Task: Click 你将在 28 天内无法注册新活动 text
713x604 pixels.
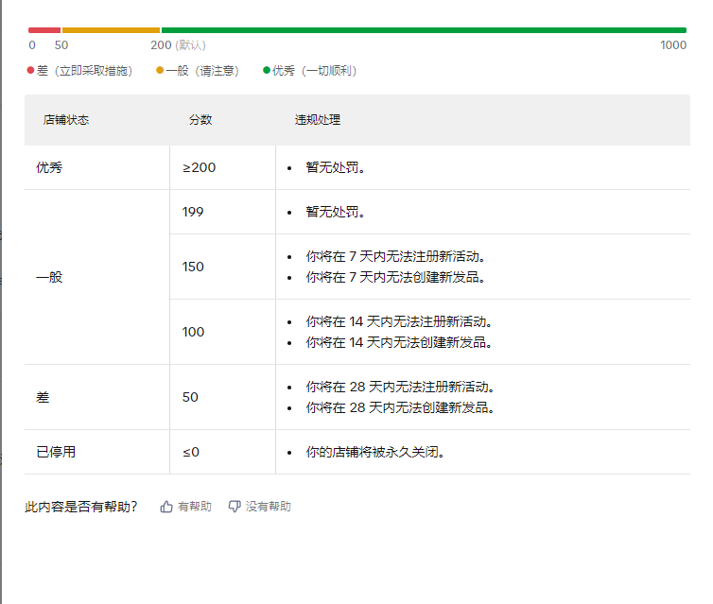Action: (400, 387)
